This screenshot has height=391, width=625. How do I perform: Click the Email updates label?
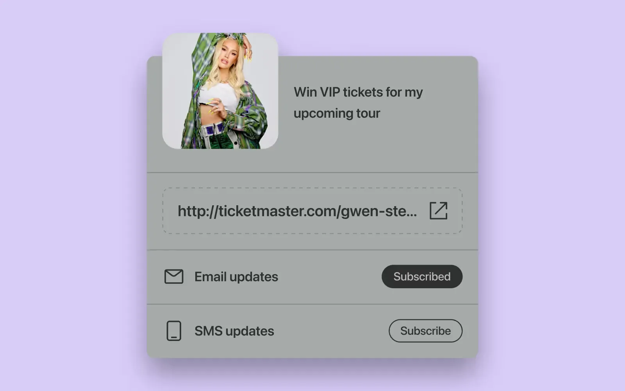point(236,277)
